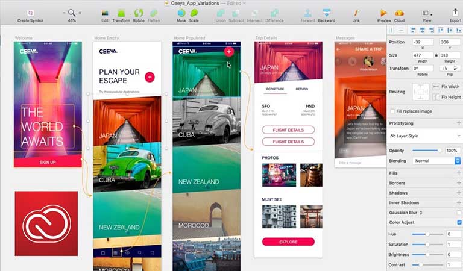This screenshot has height=271, width=463.
Task: Open the No Layer Style dropdown
Action: pos(424,136)
